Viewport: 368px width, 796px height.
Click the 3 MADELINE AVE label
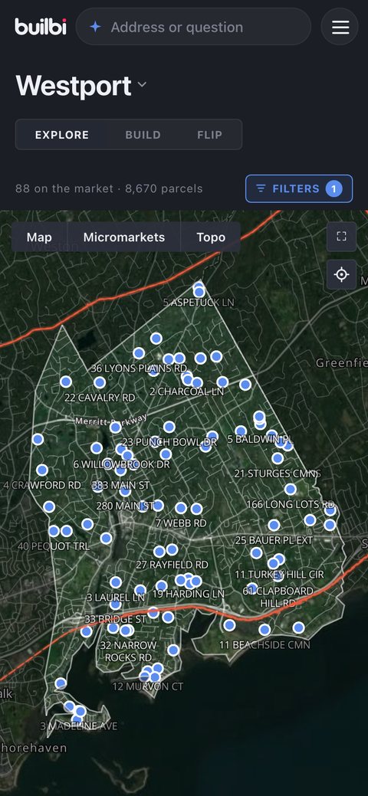click(x=79, y=726)
